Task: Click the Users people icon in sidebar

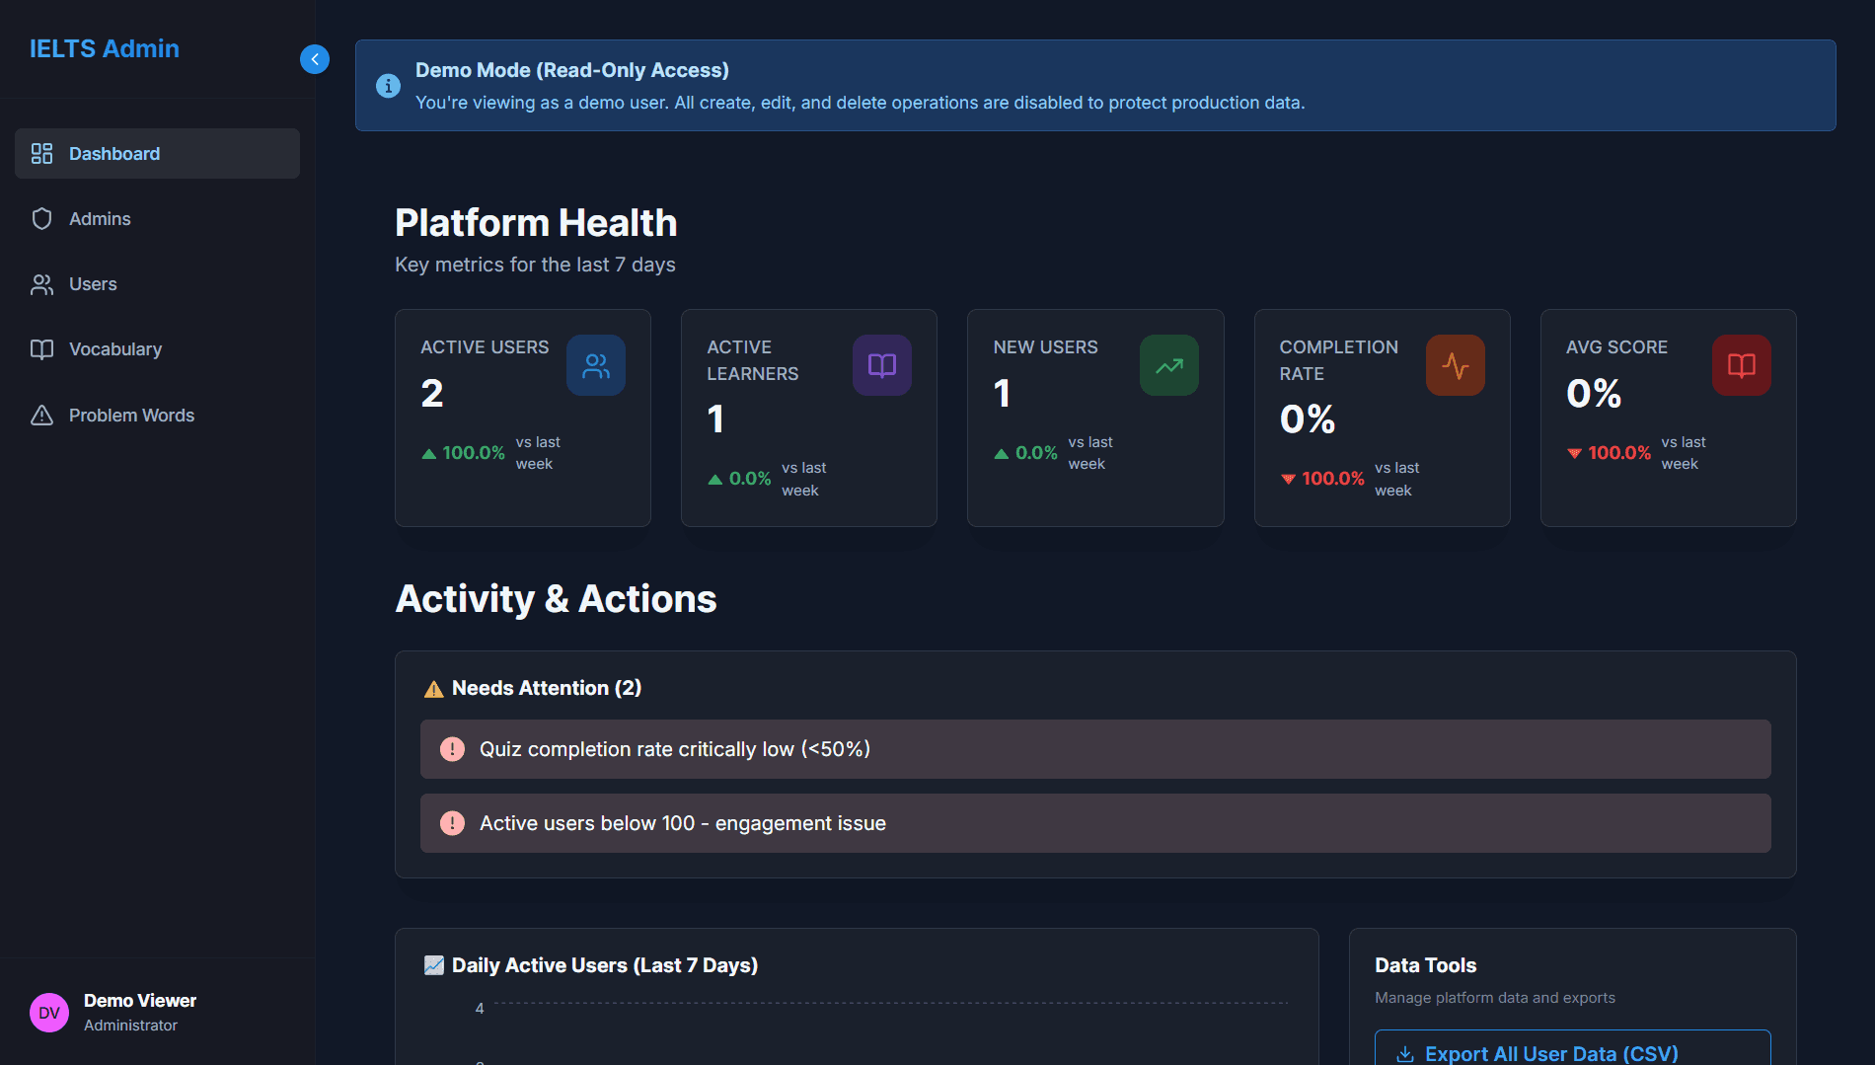Action: 41,285
